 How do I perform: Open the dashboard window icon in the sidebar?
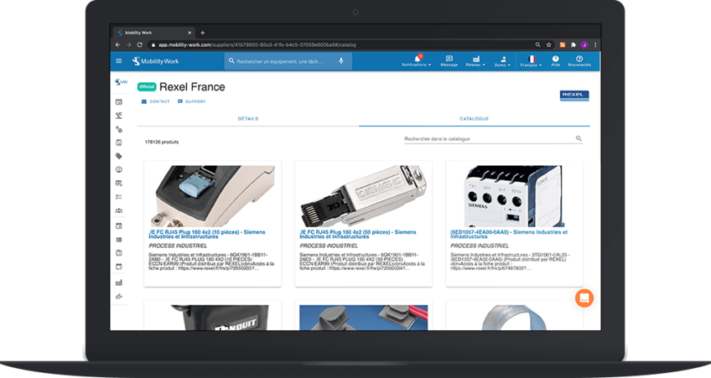(119, 102)
